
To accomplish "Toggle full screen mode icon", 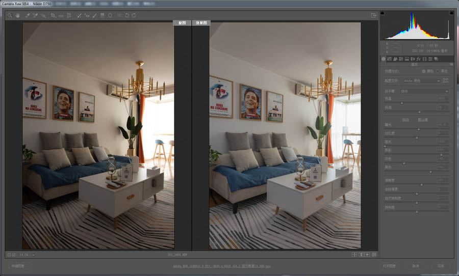I will tap(373, 15).
